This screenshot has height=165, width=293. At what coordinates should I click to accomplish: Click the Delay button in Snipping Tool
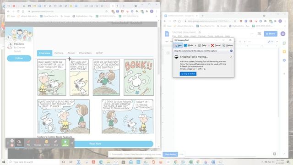tap(202, 45)
